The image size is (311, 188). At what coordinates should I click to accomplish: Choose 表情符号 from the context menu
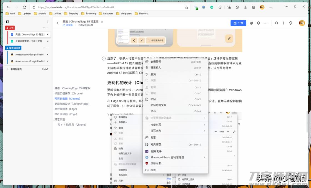(x=175, y=62)
